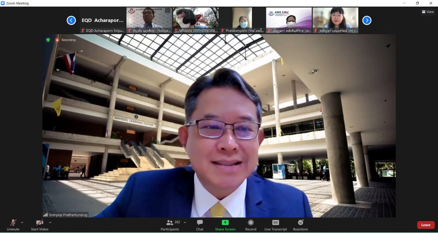Show next participants with right arrow

pos(367,20)
